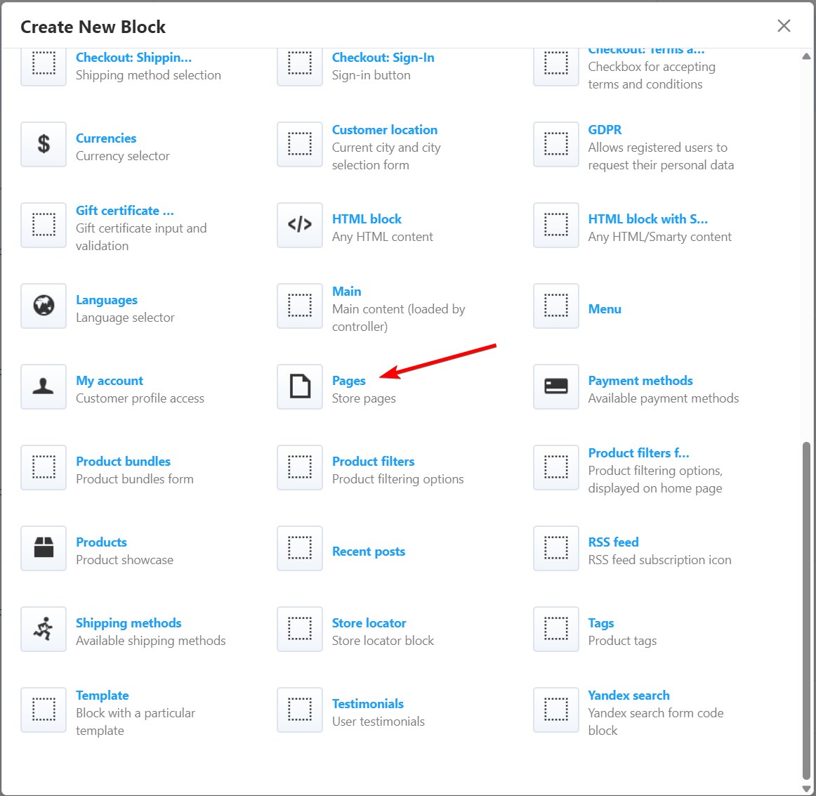Select the Payment methods card icon
816x796 pixels.
(556, 386)
